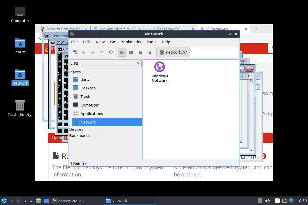This screenshot has width=308, height=205.
Task: Click the Network taskbar button
Action: 130,201
